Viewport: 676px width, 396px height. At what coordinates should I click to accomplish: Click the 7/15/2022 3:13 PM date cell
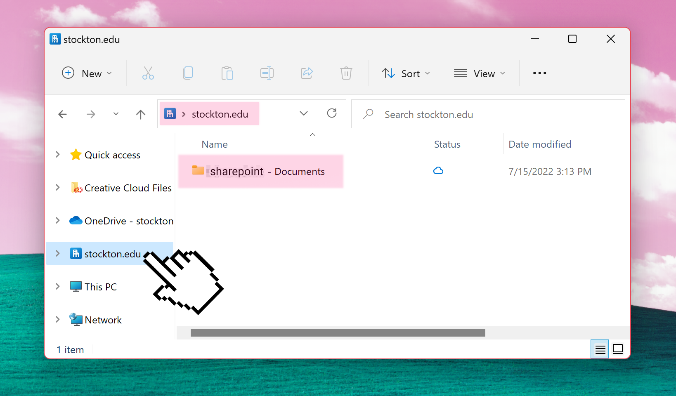550,172
